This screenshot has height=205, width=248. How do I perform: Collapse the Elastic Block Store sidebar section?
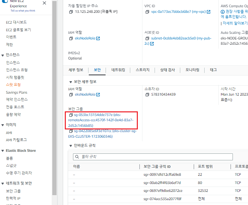[3, 151]
